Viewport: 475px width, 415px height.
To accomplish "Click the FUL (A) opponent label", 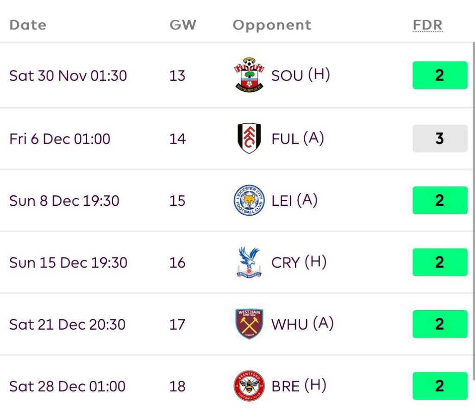I will (x=297, y=138).
